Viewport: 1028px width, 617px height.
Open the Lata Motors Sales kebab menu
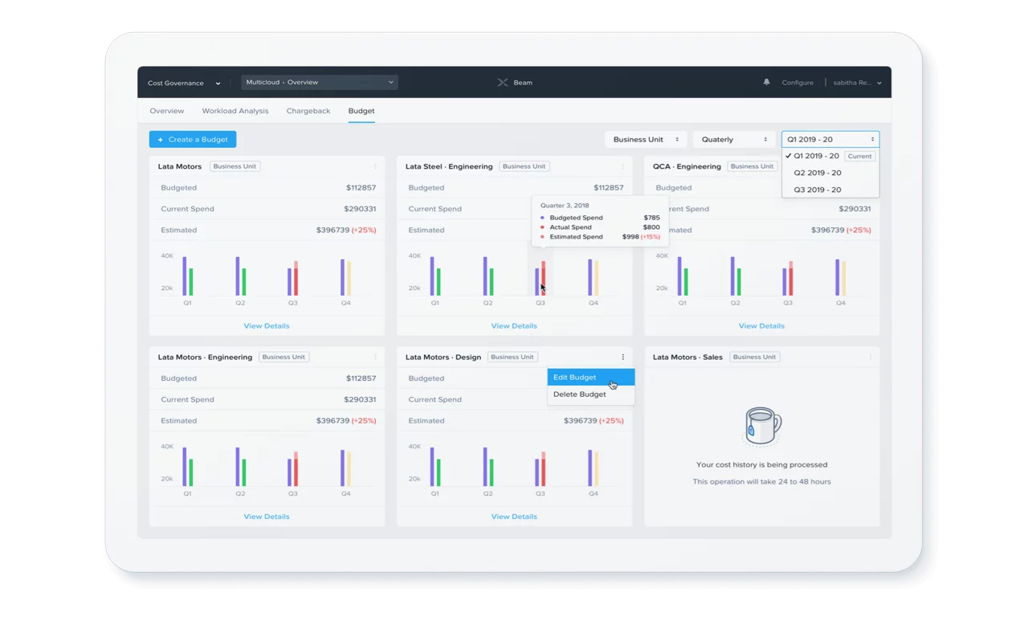click(870, 357)
